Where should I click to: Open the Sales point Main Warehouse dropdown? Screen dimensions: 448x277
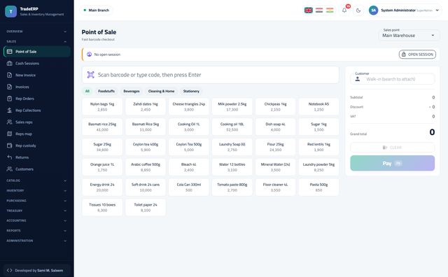(409, 35)
